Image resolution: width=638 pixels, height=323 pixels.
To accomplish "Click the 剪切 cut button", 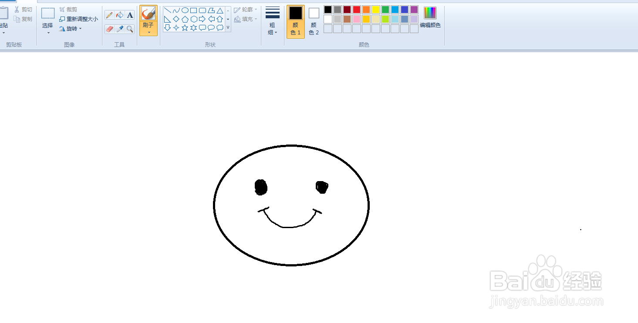I will [23, 10].
